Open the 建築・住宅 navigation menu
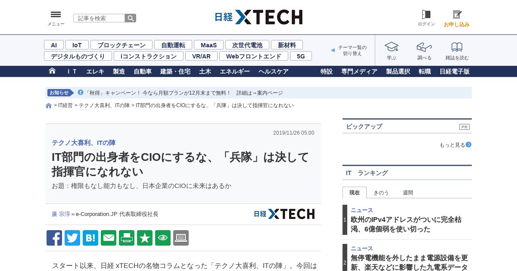 pyautogui.click(x=175, y=71)
